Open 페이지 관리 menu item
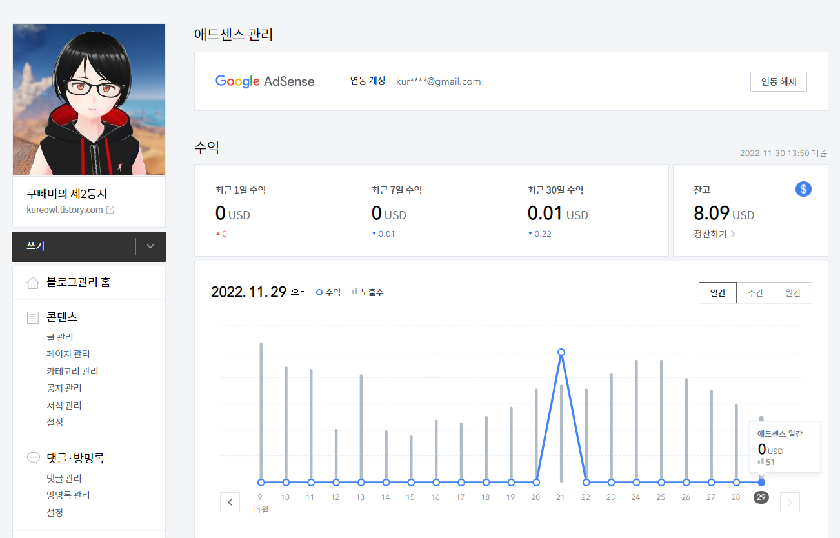This screenshot has width=840, height=538. (x=68, y=354)
